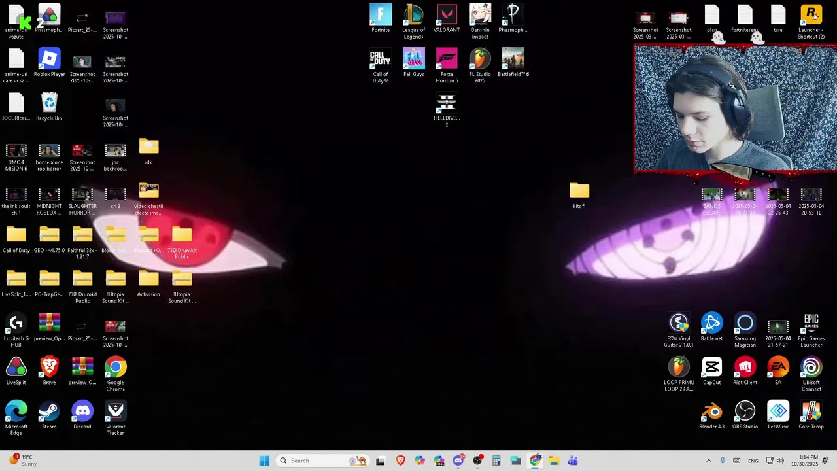Open FL Studio 2025 icon
Image resolution: width=837 pixels, height=471 pixels.
pos(480,66)
